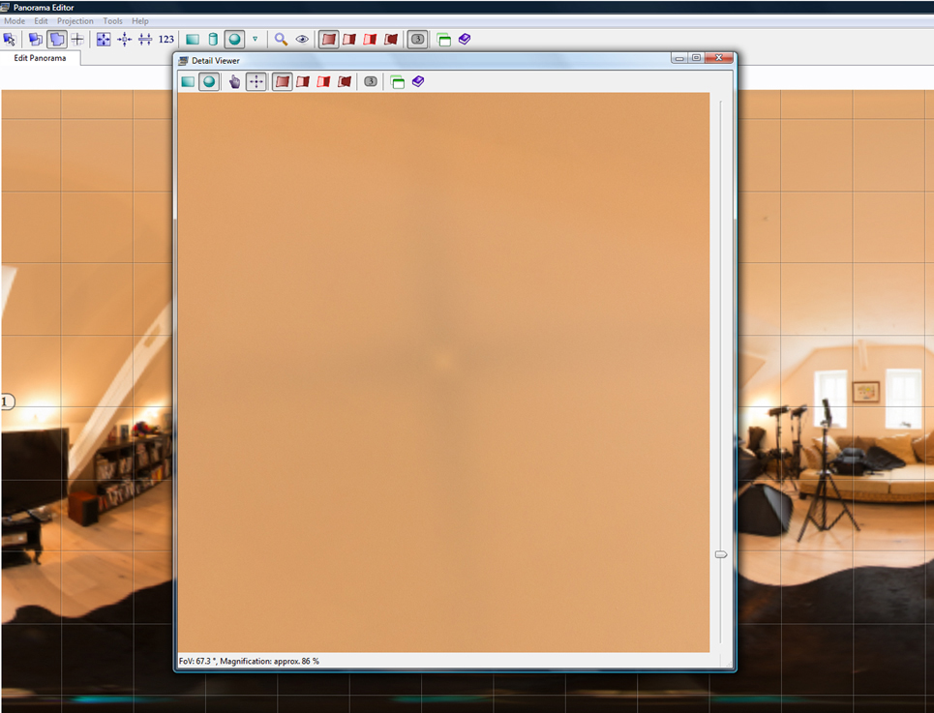Image resolution: width=934 pixels, height=713 pixels.
Task: Click the green windows icon in main toolbar
Action: 443,40
